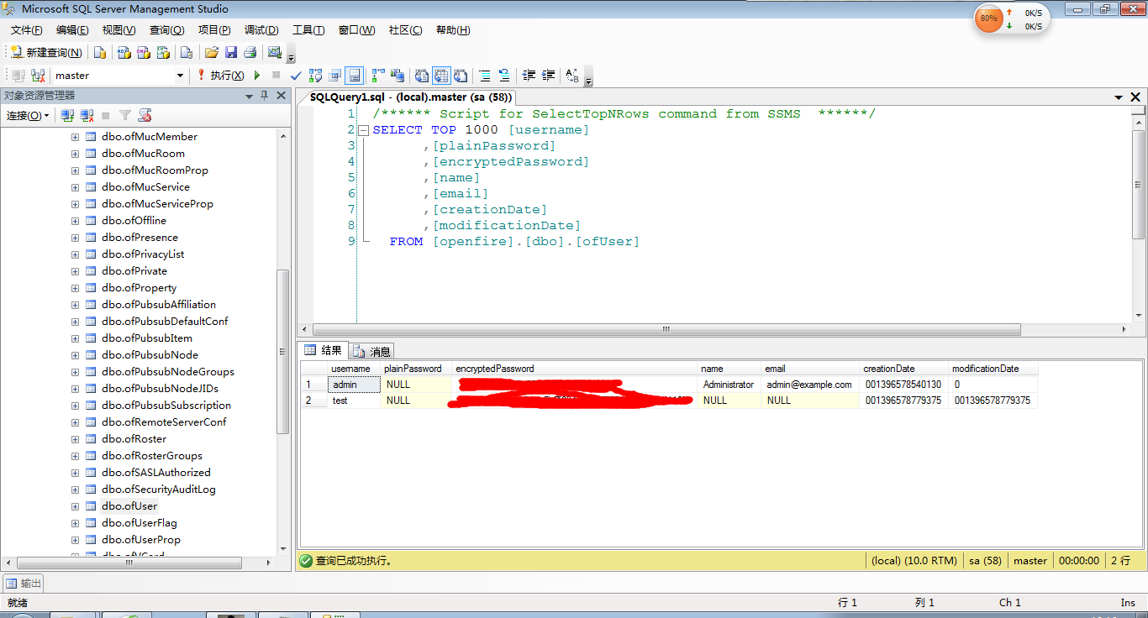Image resolution: width=1148 pixels, height=618 pixels.
Task: Switch to the Messages (消息) tab
Action: [372, 352]
